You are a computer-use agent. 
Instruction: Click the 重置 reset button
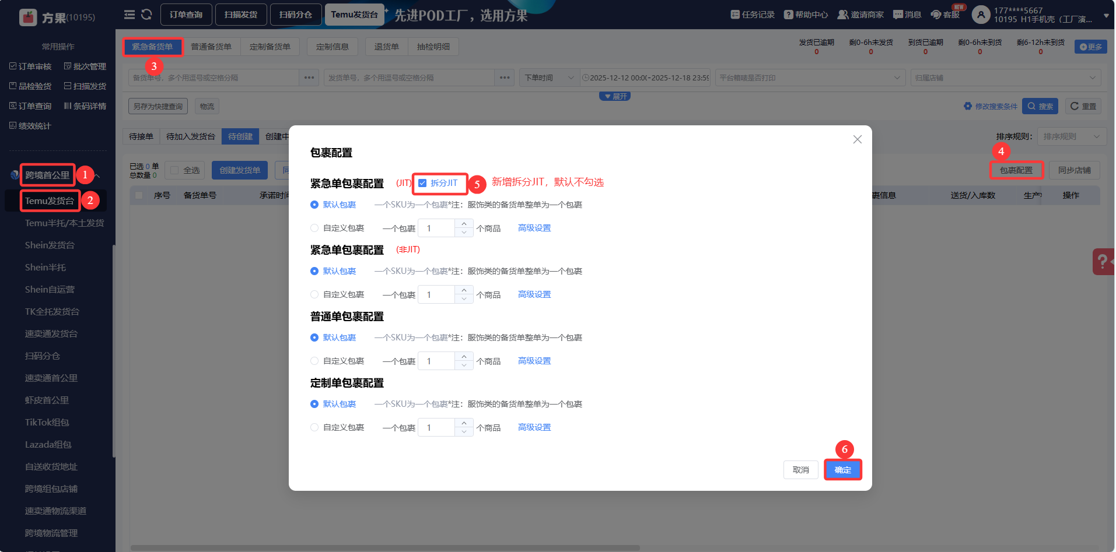click(x=1083, y=106)
